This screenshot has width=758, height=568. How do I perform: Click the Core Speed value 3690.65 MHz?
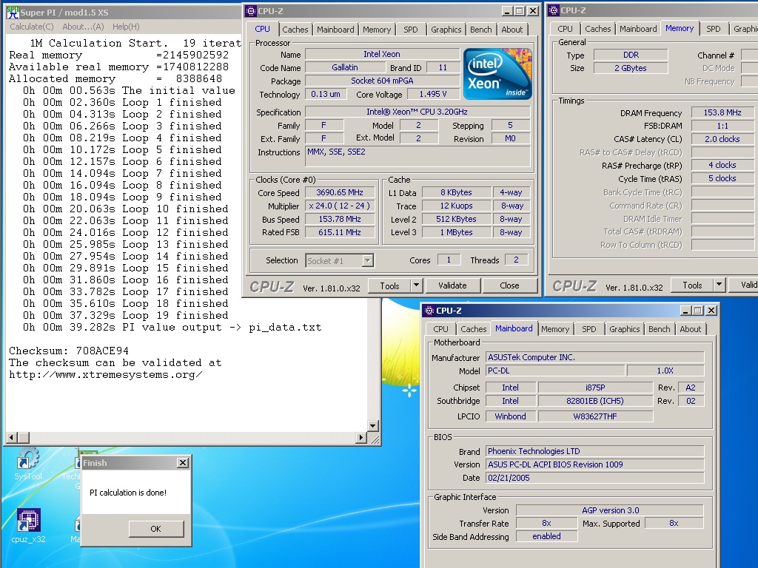340,193
